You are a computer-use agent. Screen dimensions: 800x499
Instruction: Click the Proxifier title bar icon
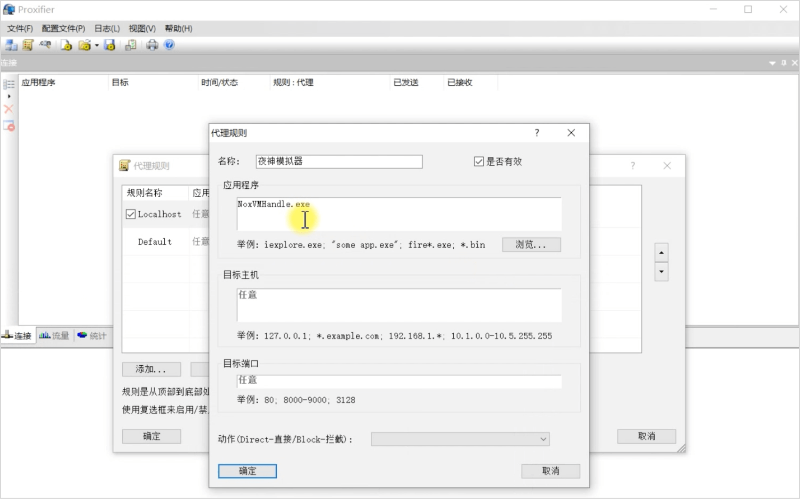pos(9,9)
